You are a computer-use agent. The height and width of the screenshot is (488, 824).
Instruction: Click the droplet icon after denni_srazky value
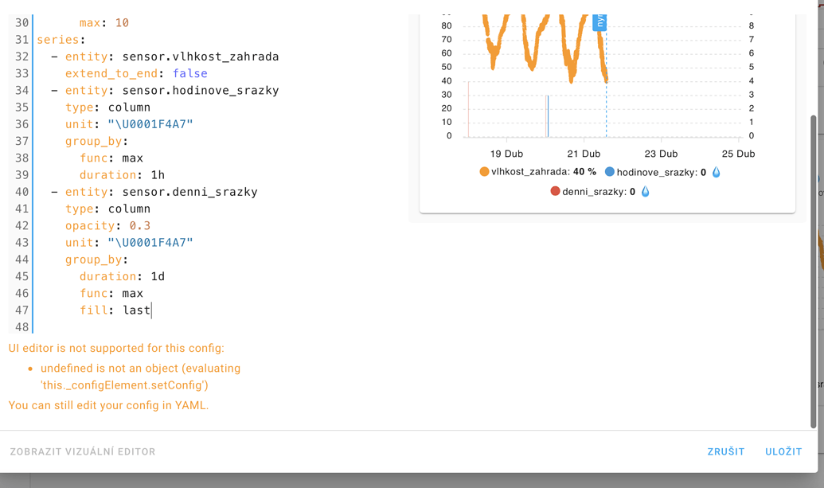click(646, 191)
